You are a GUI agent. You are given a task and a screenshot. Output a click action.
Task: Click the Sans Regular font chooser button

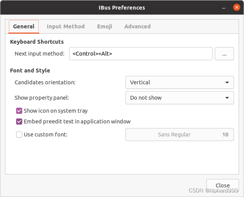pyautogui.click(x=180, y=135)
